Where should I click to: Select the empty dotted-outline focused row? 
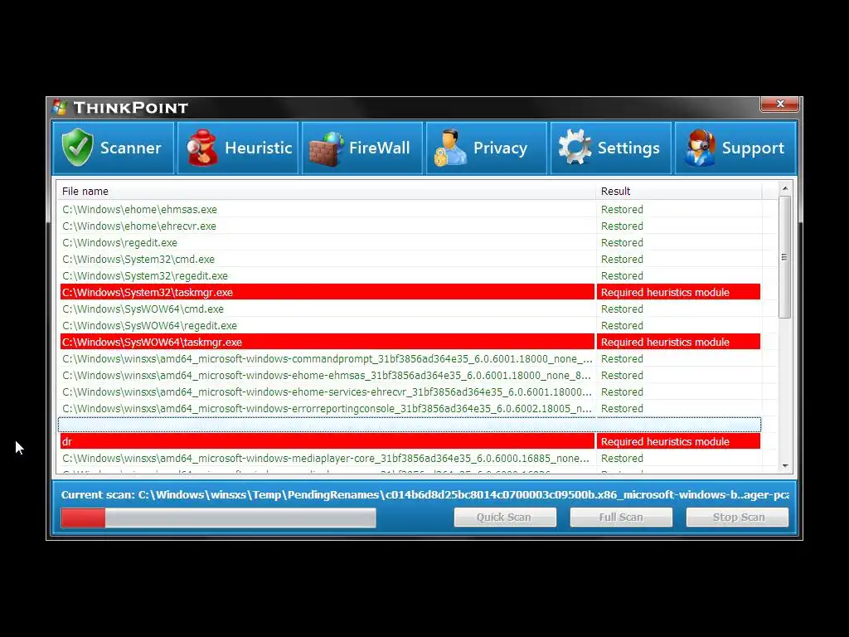click(410, 425)
